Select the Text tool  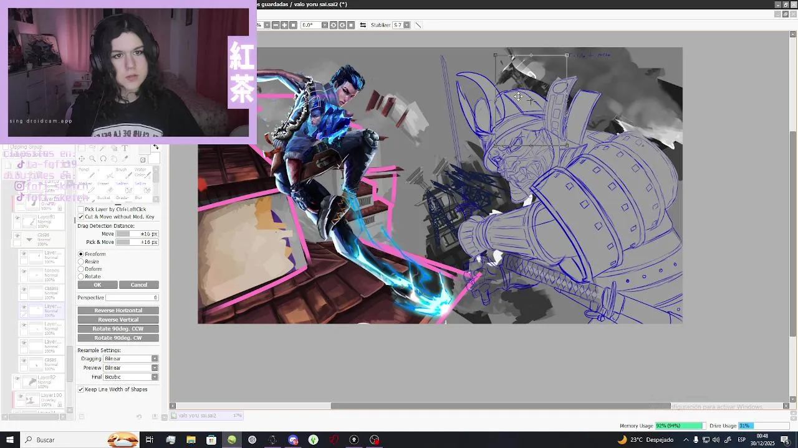[125, 148]
